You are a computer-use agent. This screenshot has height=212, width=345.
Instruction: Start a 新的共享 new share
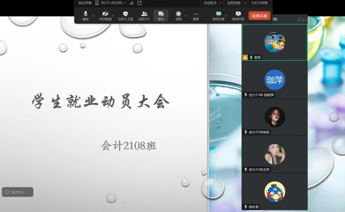coord(218,16)
